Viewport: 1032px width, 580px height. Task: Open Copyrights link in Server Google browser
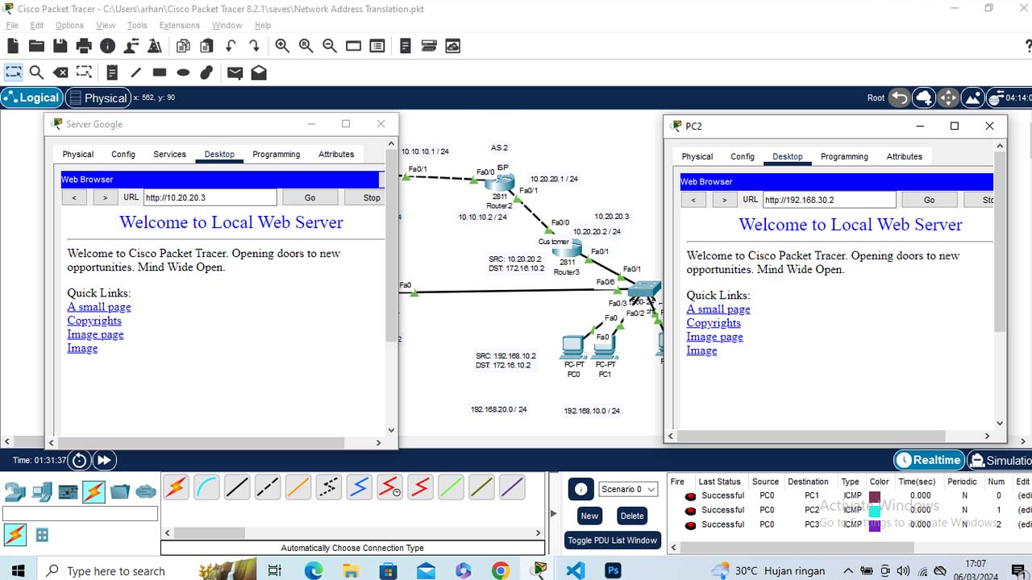[94, 321]
